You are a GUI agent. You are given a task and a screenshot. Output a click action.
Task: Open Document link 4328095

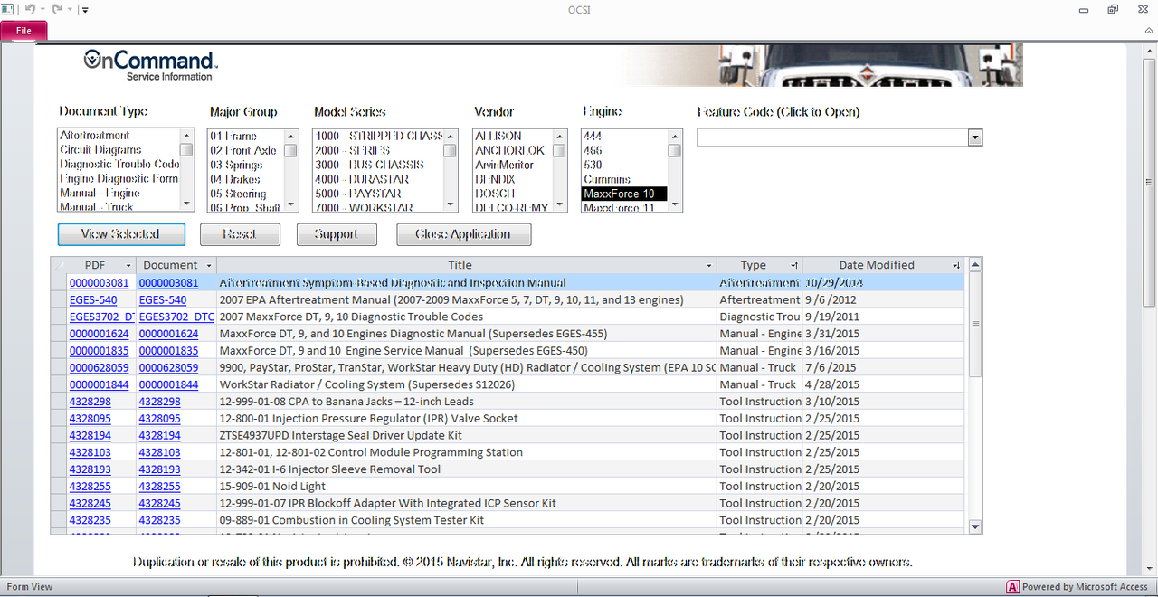pyautogui.click(x=159, y=419)
